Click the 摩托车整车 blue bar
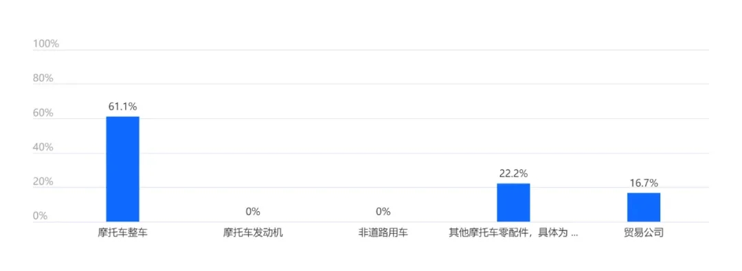The image size is (742, 271). tap(122, 169)
